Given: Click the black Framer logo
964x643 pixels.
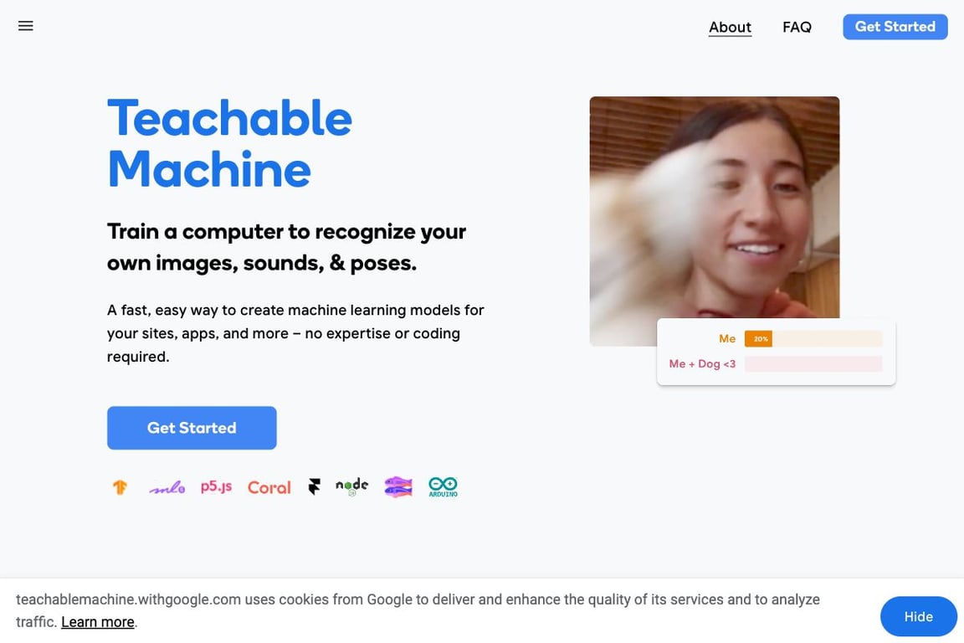Looking at the screenshot, I should click(314, 486).
